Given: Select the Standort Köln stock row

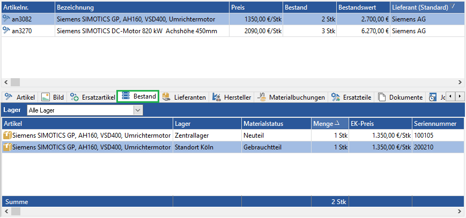Looking at the screenshot, I should pyautogui.click(x=233, y=147).
